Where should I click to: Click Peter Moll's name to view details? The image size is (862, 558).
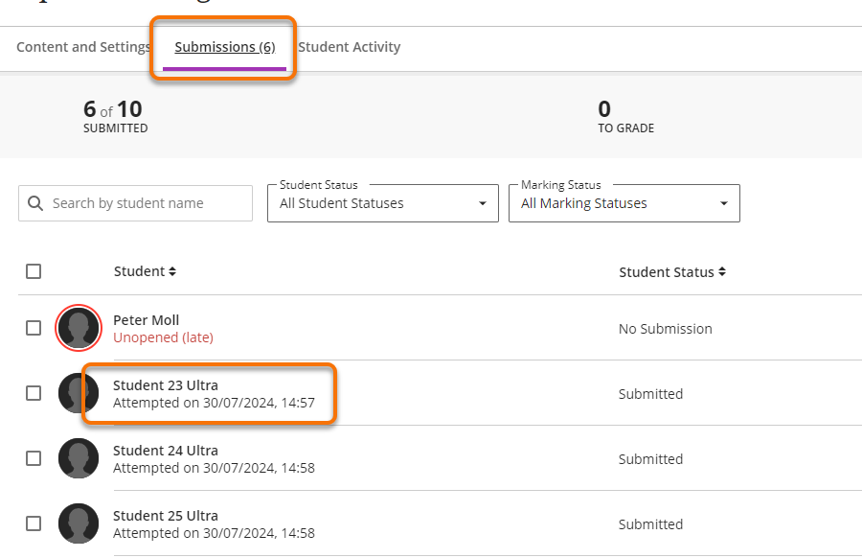(146, 319)
